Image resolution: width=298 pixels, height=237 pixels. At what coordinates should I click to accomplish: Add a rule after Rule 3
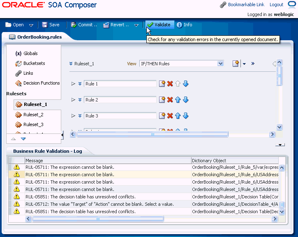point(162,115)
